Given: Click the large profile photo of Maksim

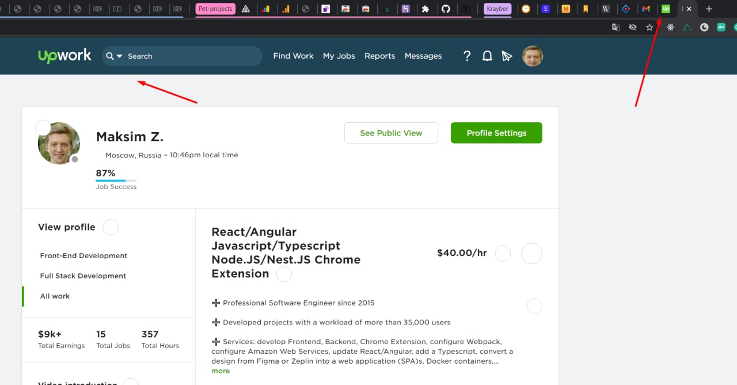Looking at the screenshot, I should point(59,143).
